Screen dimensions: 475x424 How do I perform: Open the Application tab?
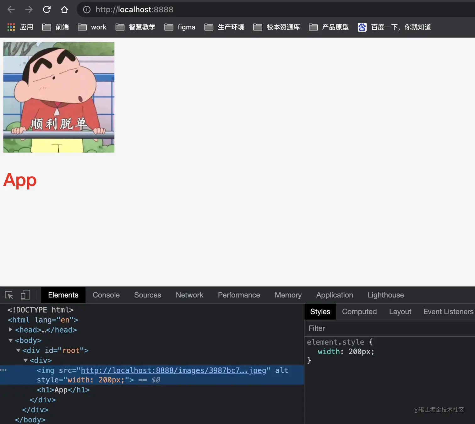(335, 295)
